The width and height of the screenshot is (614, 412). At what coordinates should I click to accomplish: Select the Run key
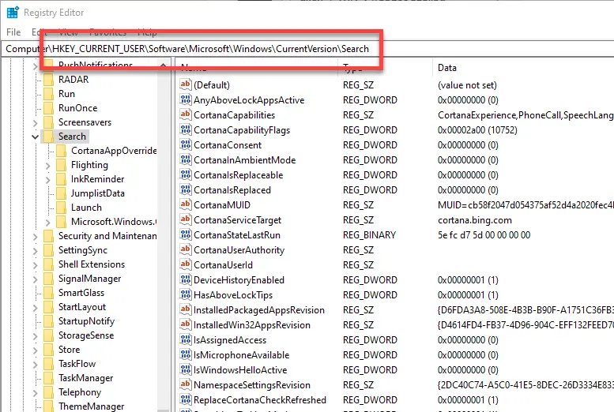point(66,94)
